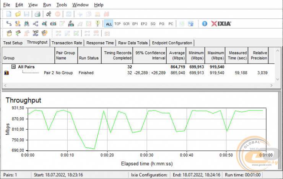
Task: Click the Minimum (Mbps) column header
Action: click(x=195, y=55)
